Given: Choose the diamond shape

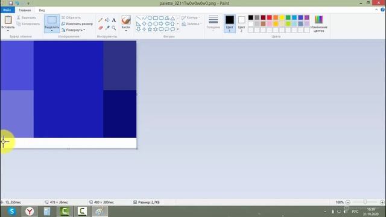Looking at the screenshot, I should (144, 24).
